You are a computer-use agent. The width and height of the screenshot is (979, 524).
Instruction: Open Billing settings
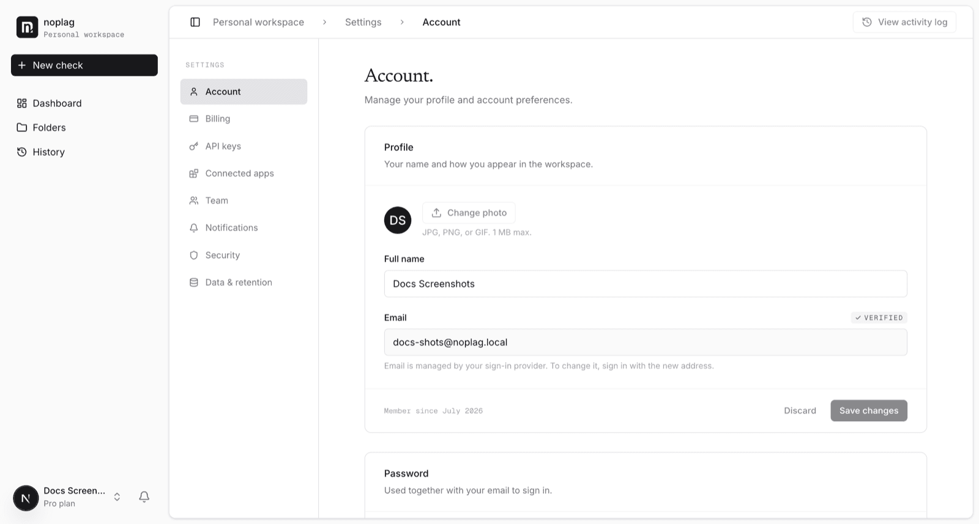[244, 119]
